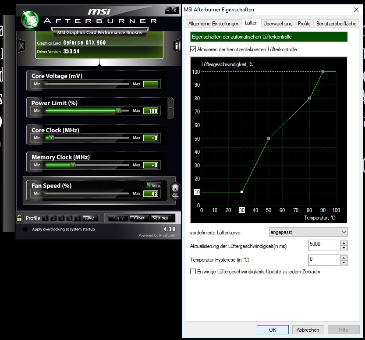Image resolution: width=365 pixels, height=340 pixels.
Task: Expand the Power Limit side arrow
Action: click(x=170, y=109)
